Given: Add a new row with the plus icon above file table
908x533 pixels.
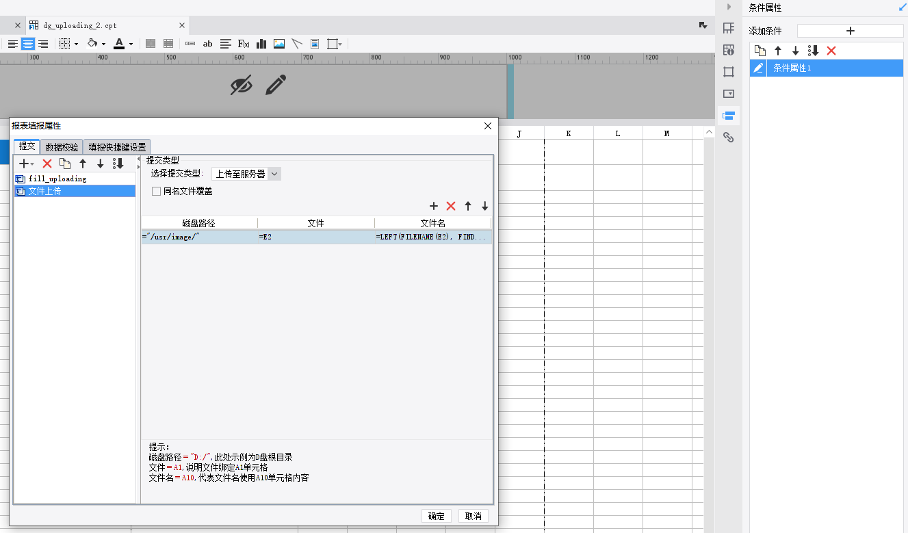Looking at the screenshot, I should point(433,206).
